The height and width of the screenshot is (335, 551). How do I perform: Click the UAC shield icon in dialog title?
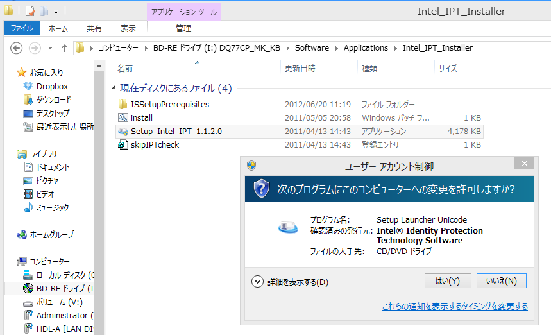click(x=251, y=166)
